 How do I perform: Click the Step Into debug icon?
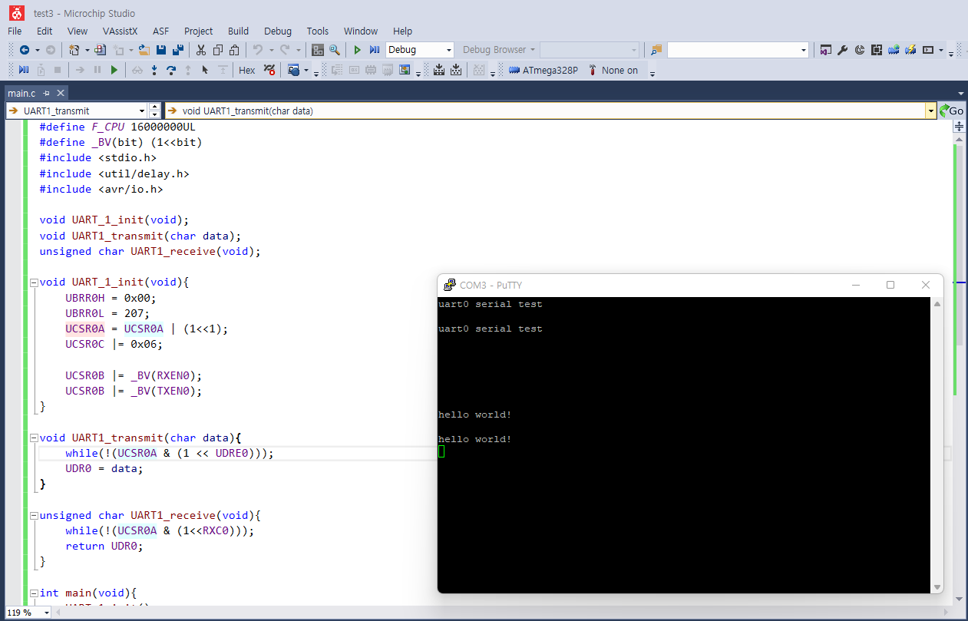[x=154, y=70]
